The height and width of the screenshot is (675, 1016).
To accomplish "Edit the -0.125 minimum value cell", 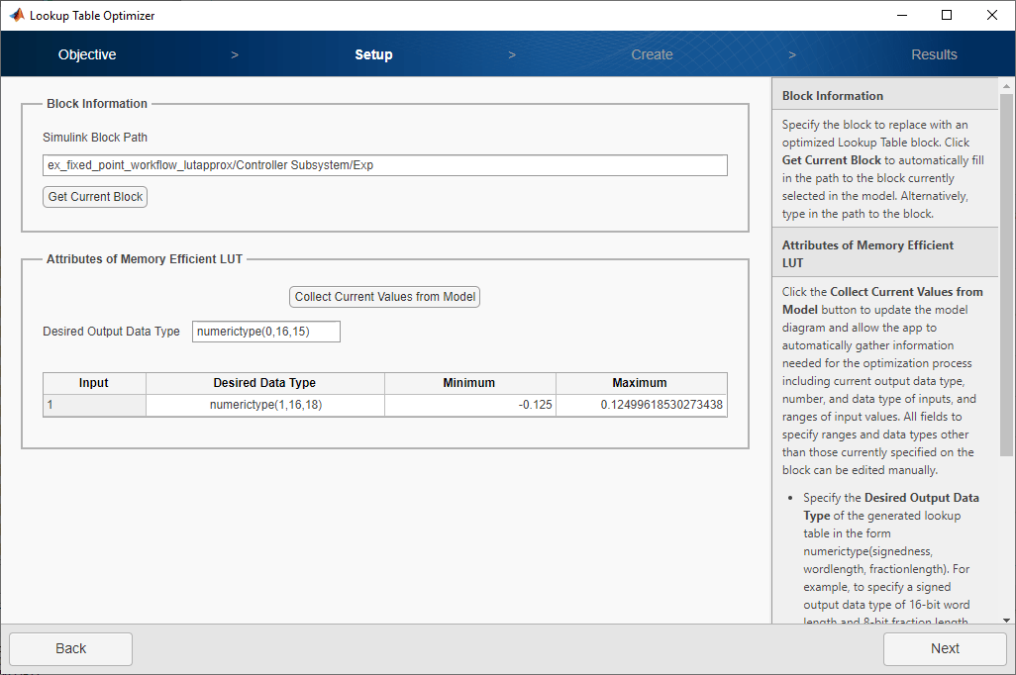I will (469, 405).
